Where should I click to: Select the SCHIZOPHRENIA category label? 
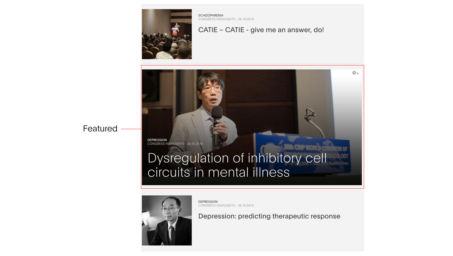coord(211,15)
